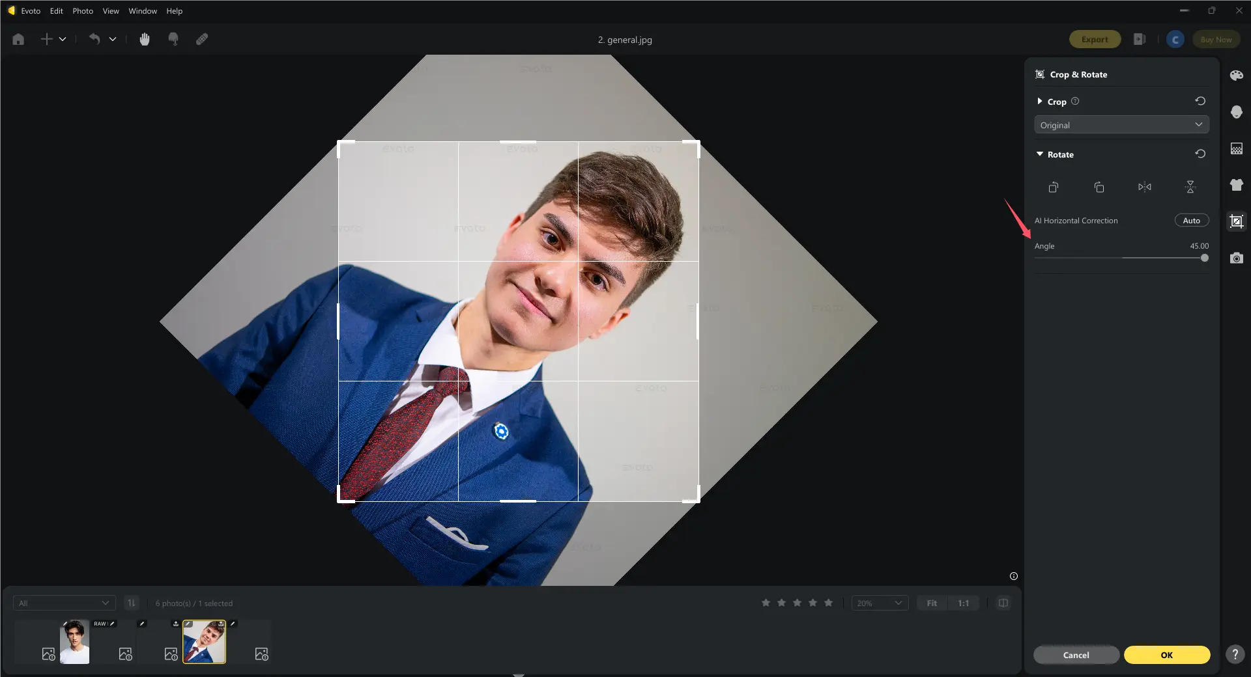Select the Hand pan tool
This screenshot has height=677, width=1251.
(145, 39)
